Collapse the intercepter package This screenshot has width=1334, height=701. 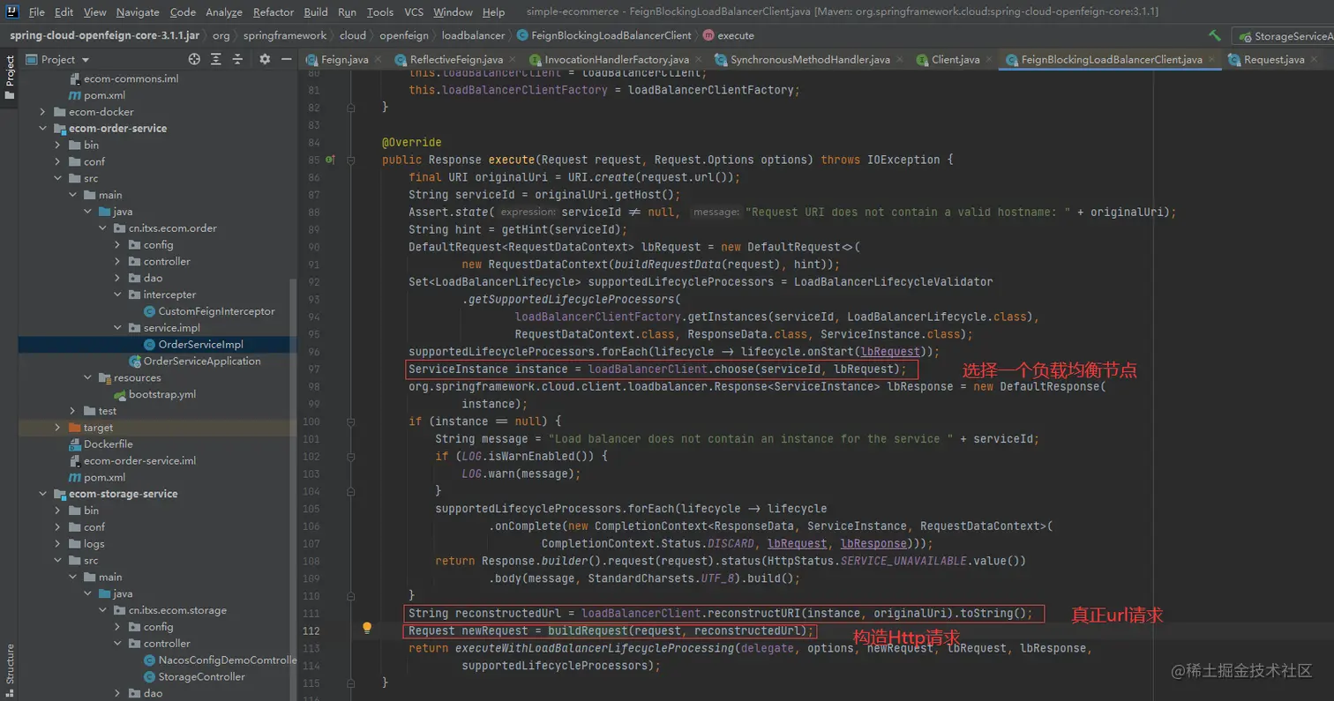[117, 295]
